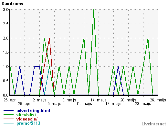The width and height of the screenshot is (168, 127).
Task: Click the 1.5 y-axis value label
Action: click(x=6, y=52)
